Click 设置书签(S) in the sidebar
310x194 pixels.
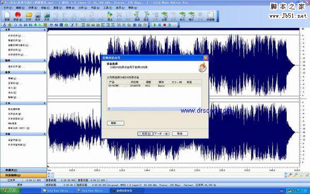tap(14, 140)
